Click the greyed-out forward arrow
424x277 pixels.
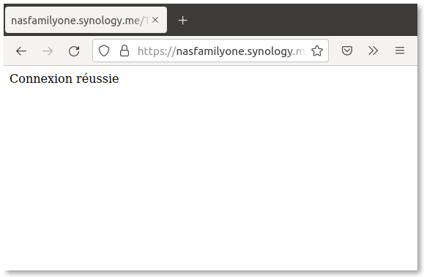[48, 51]
